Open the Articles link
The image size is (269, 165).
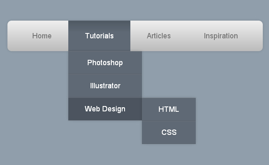159,36
